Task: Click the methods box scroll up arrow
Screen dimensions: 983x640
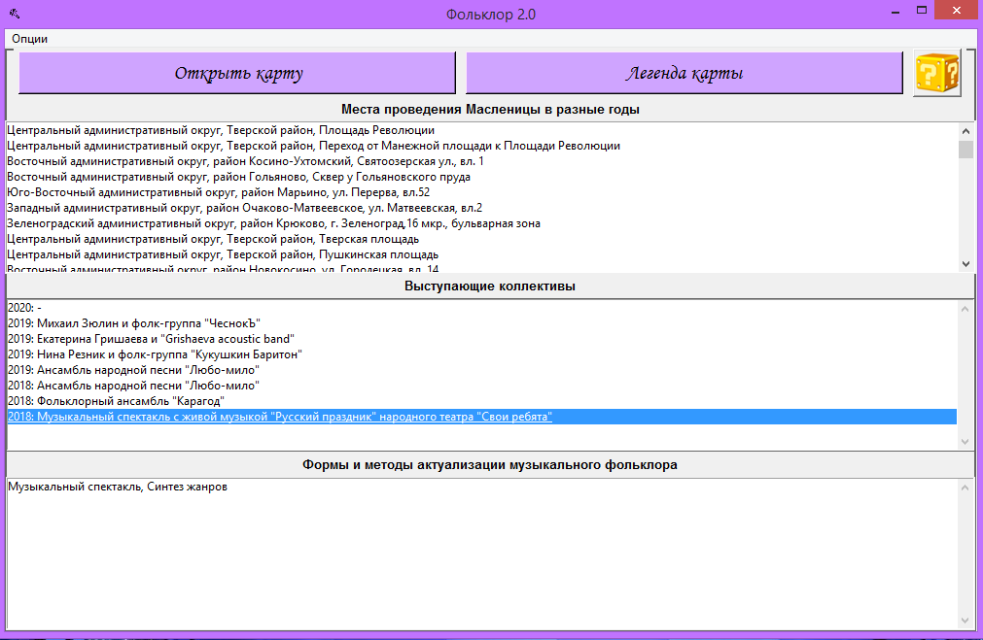Action: (x=965, y=488)
